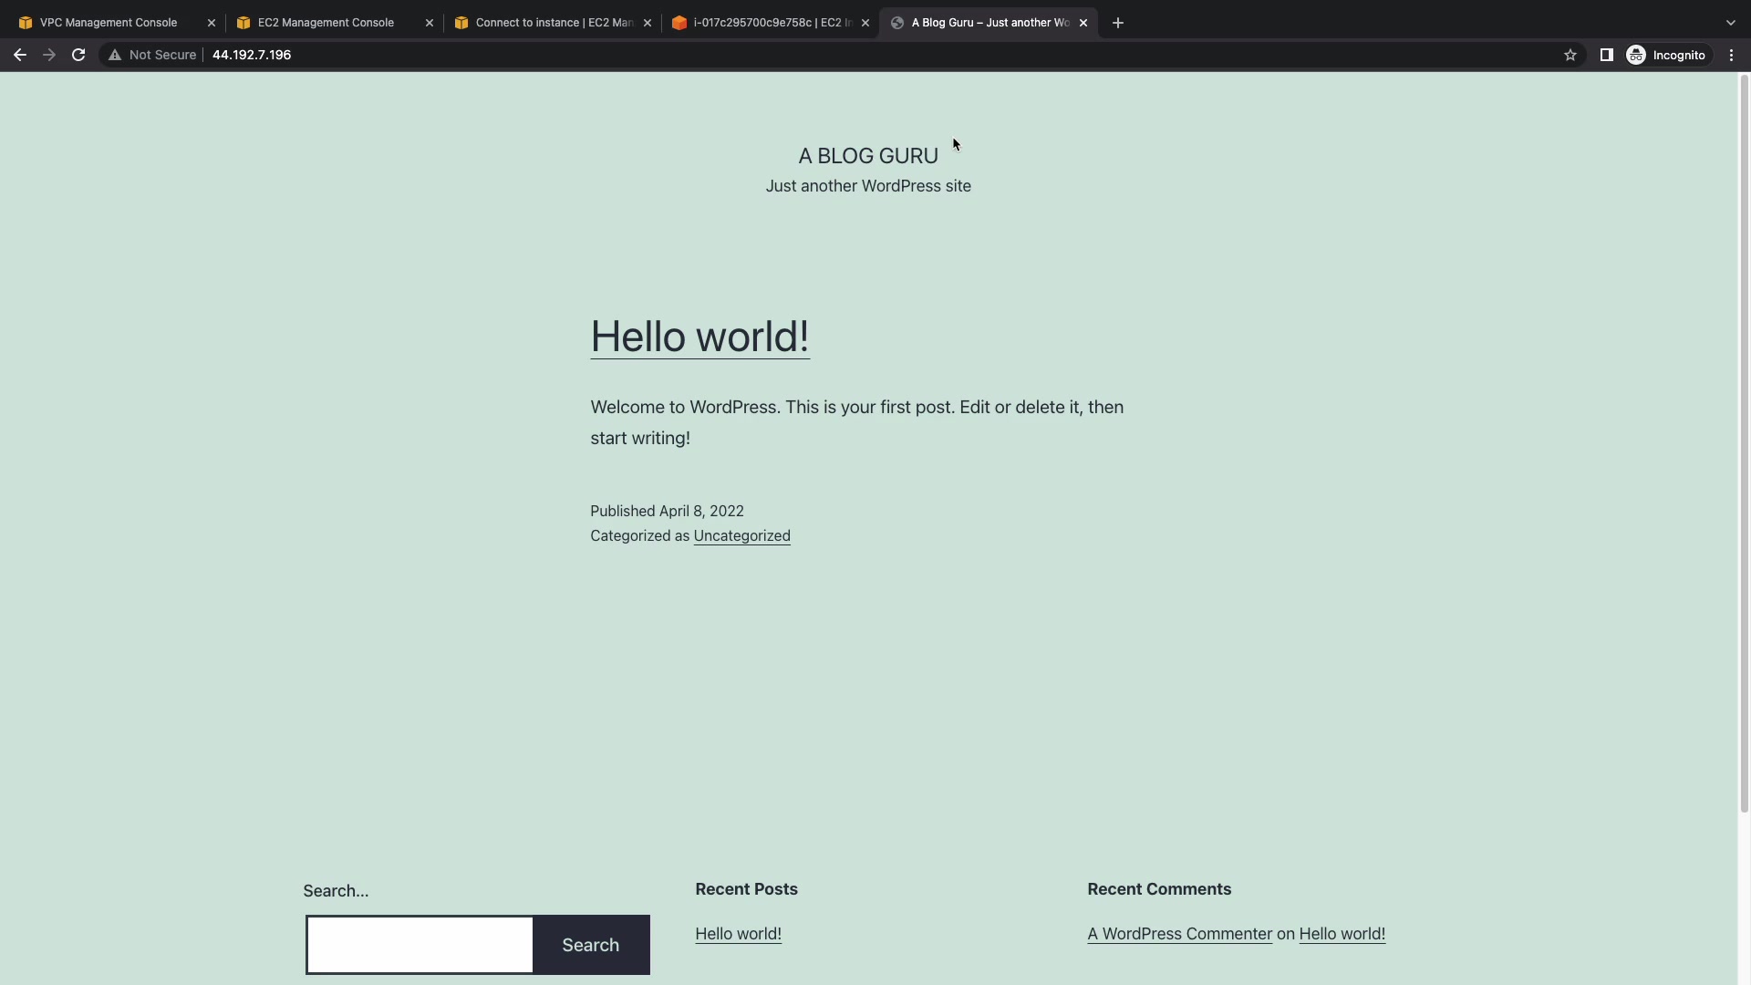Image resolution: width=1751 pixels, height=985 pixels.
Task: Open Chrome three-dot menu
Action: [x=1731, y=55]
